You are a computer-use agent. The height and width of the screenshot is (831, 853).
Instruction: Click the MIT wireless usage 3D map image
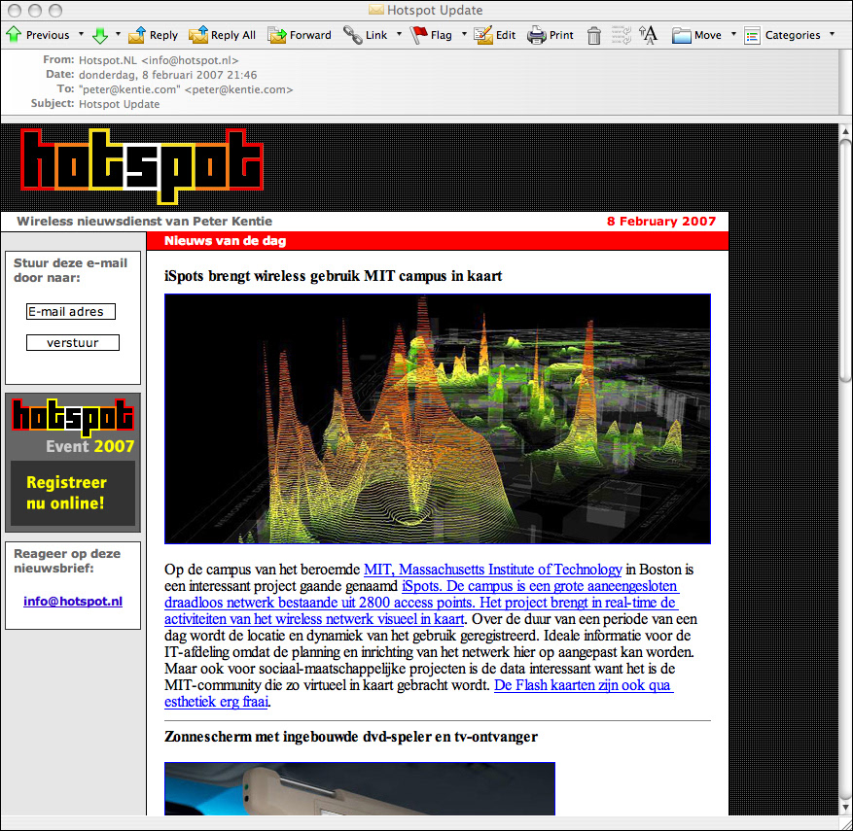(438, 419)
